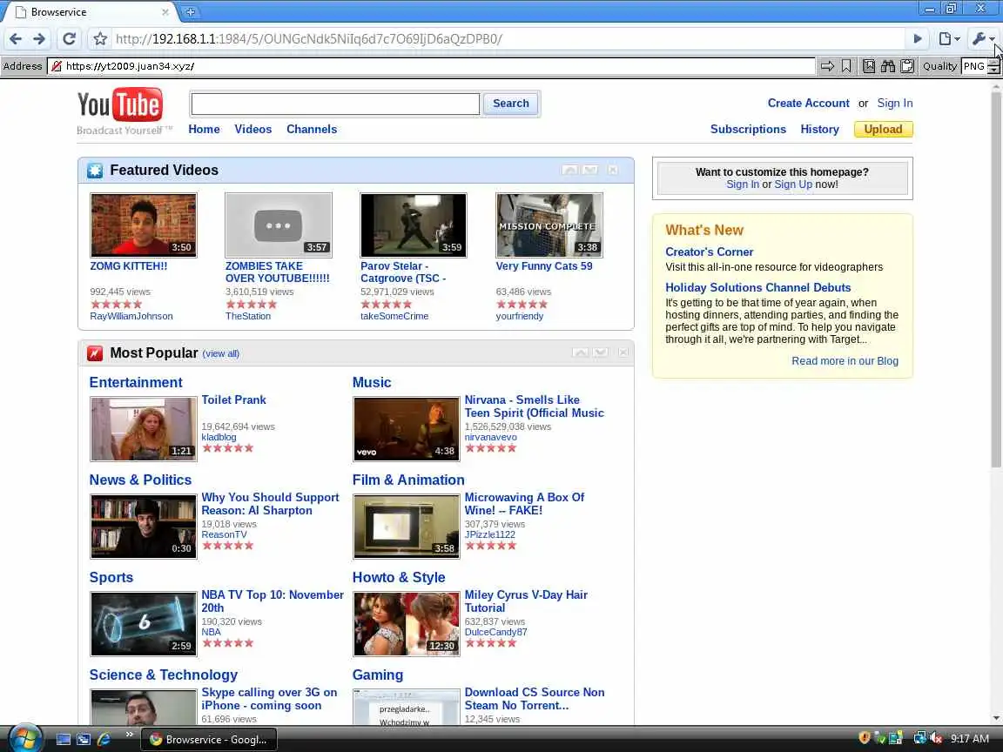Open the Windows Start orb

[25, 739]
